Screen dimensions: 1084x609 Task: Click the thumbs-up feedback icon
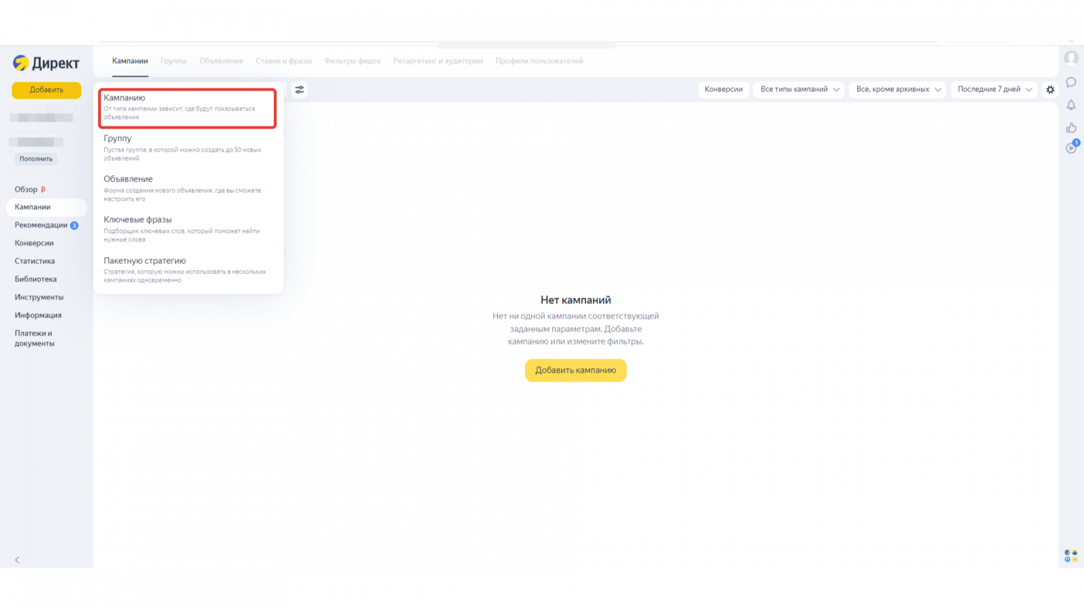click(x=1071, y=128)
